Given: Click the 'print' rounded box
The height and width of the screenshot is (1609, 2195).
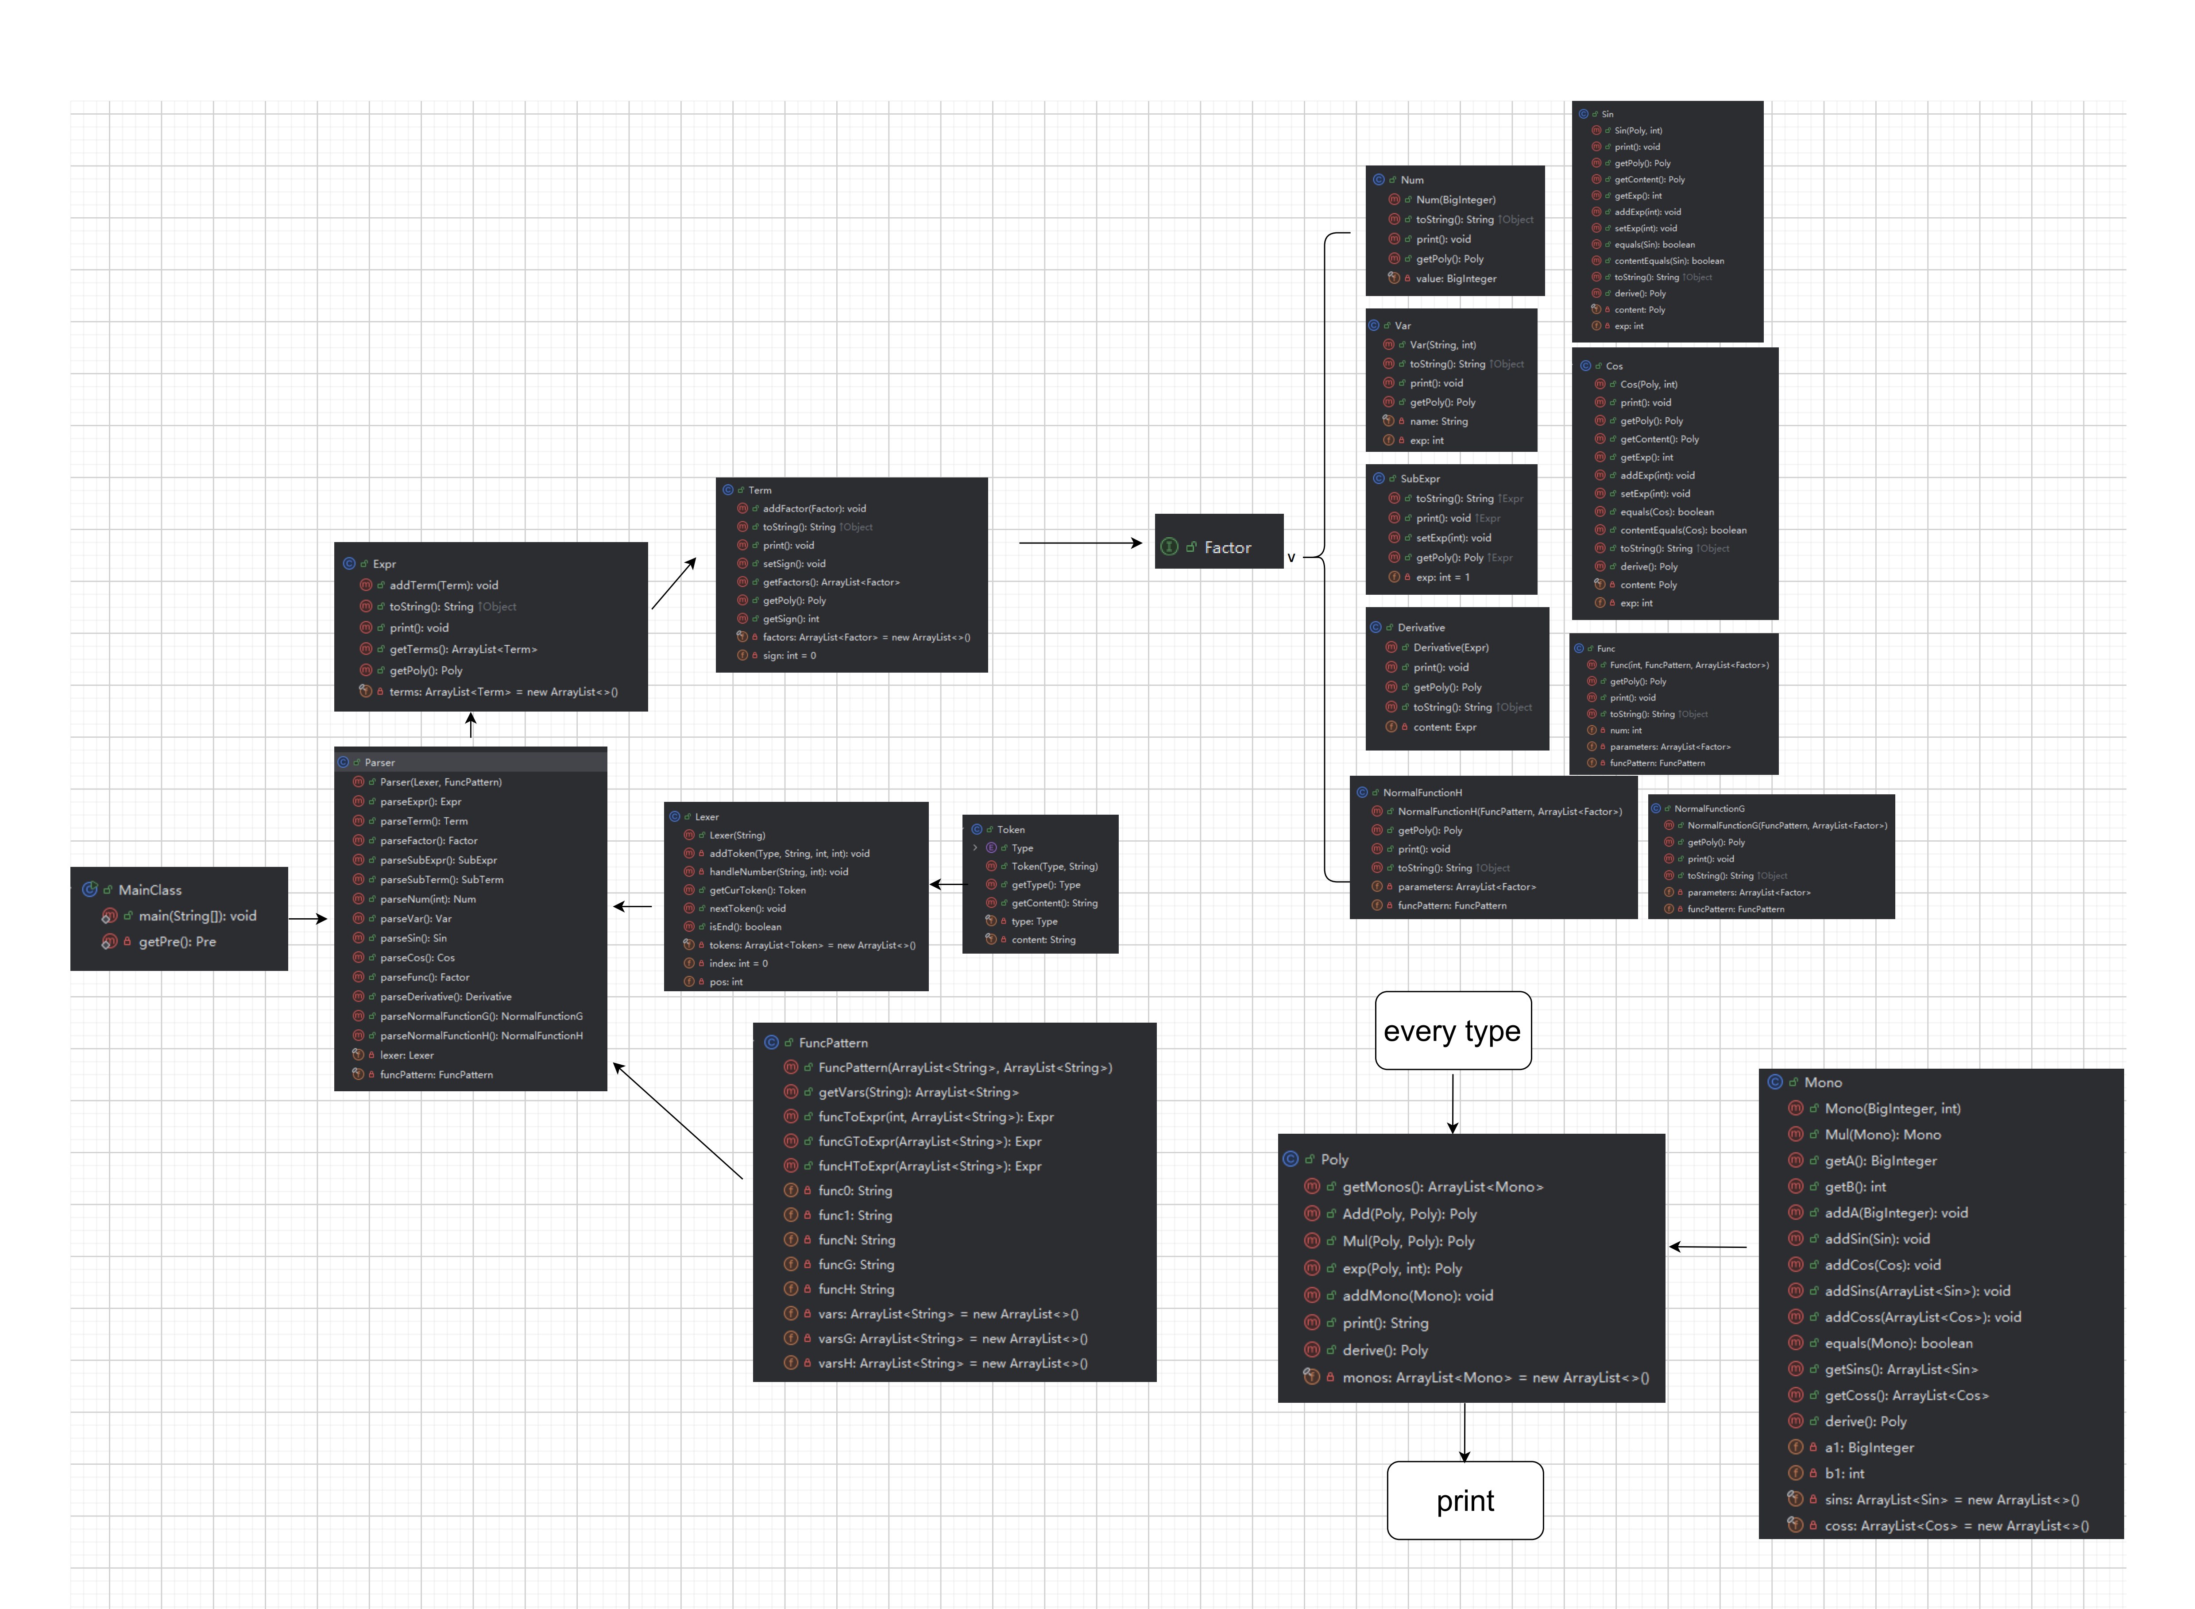Looking at the screenshot, I should coord(1465,1500).
